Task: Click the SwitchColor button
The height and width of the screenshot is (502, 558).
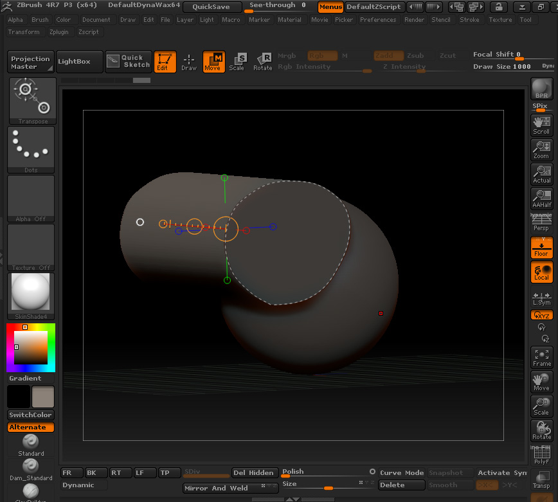Action: (x=31, y=415)
